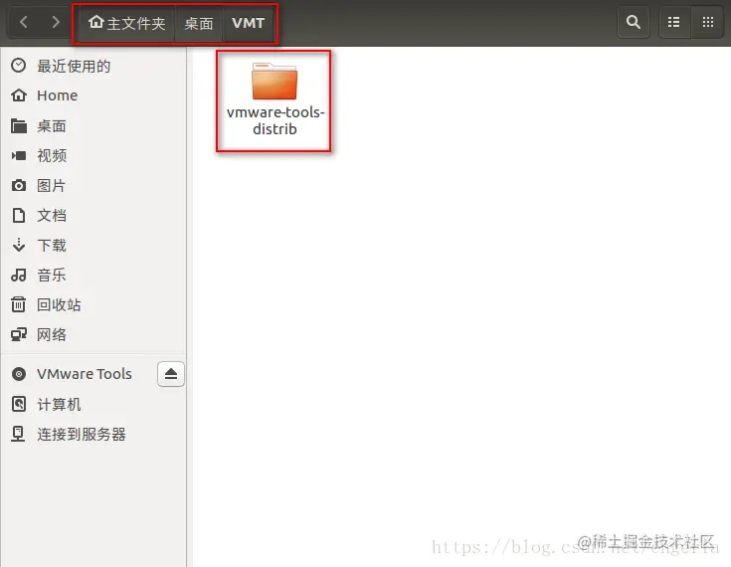Click the disc icon for VMware Tools
The image size is (731, 567).
click(19, 374)
